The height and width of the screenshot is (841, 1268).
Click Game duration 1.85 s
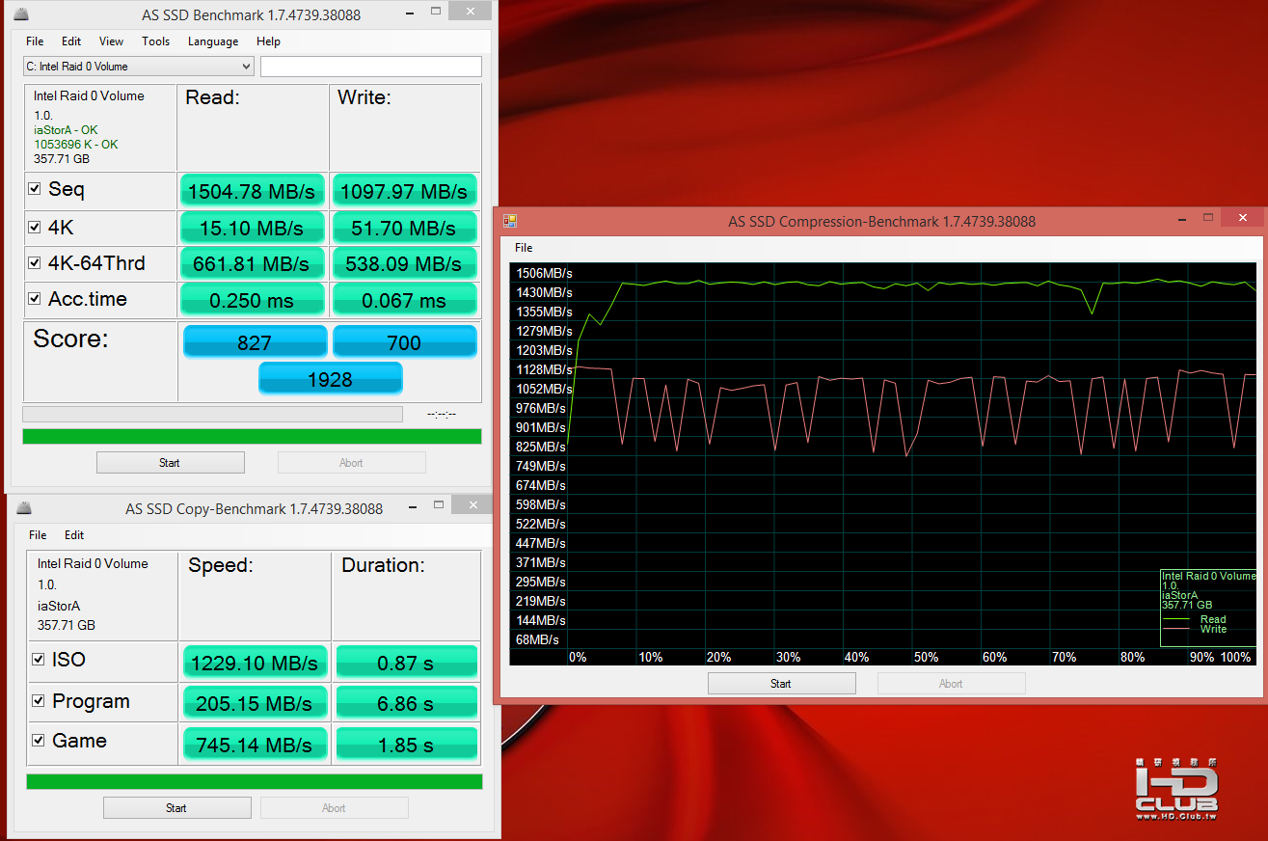pos(406,745)
